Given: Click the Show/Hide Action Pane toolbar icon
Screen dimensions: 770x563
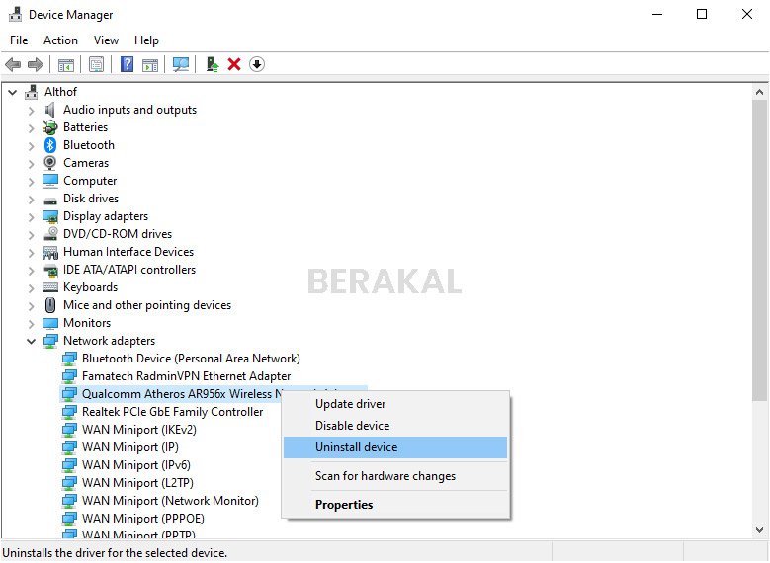Looking at the screenshot, I should pyautogui.click(x=150, y=64).
